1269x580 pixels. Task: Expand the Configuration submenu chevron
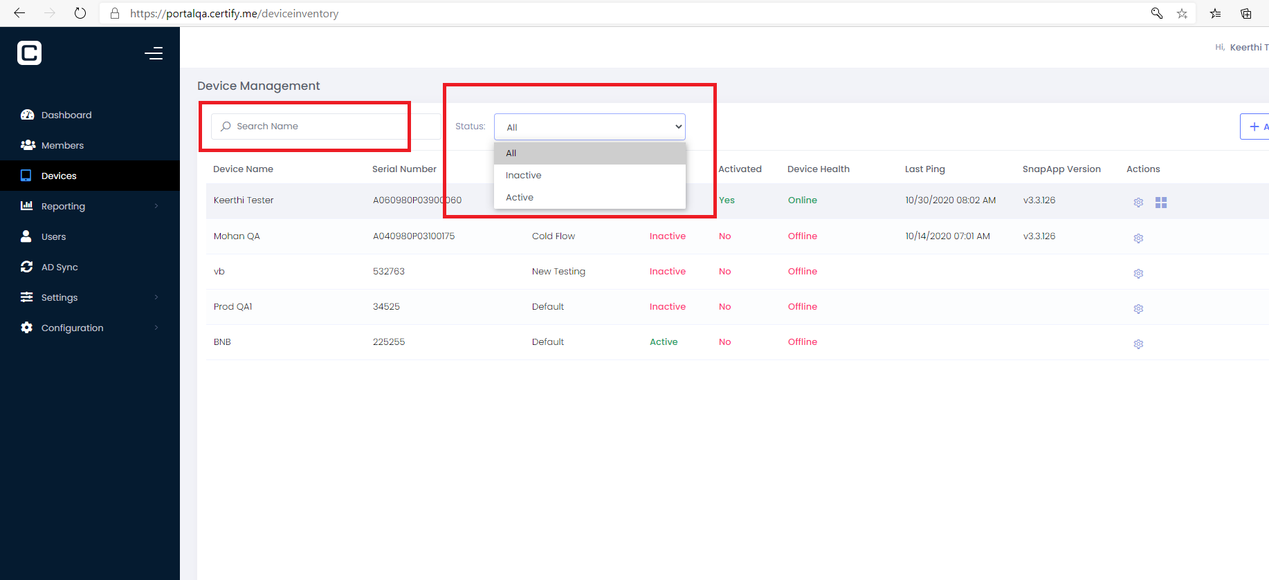156,328
